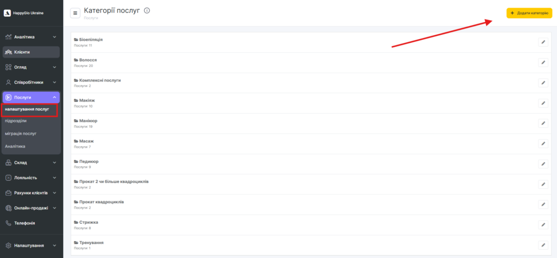
Task: Open the Телефонія menu item
Action: click(x=24, y=223)
